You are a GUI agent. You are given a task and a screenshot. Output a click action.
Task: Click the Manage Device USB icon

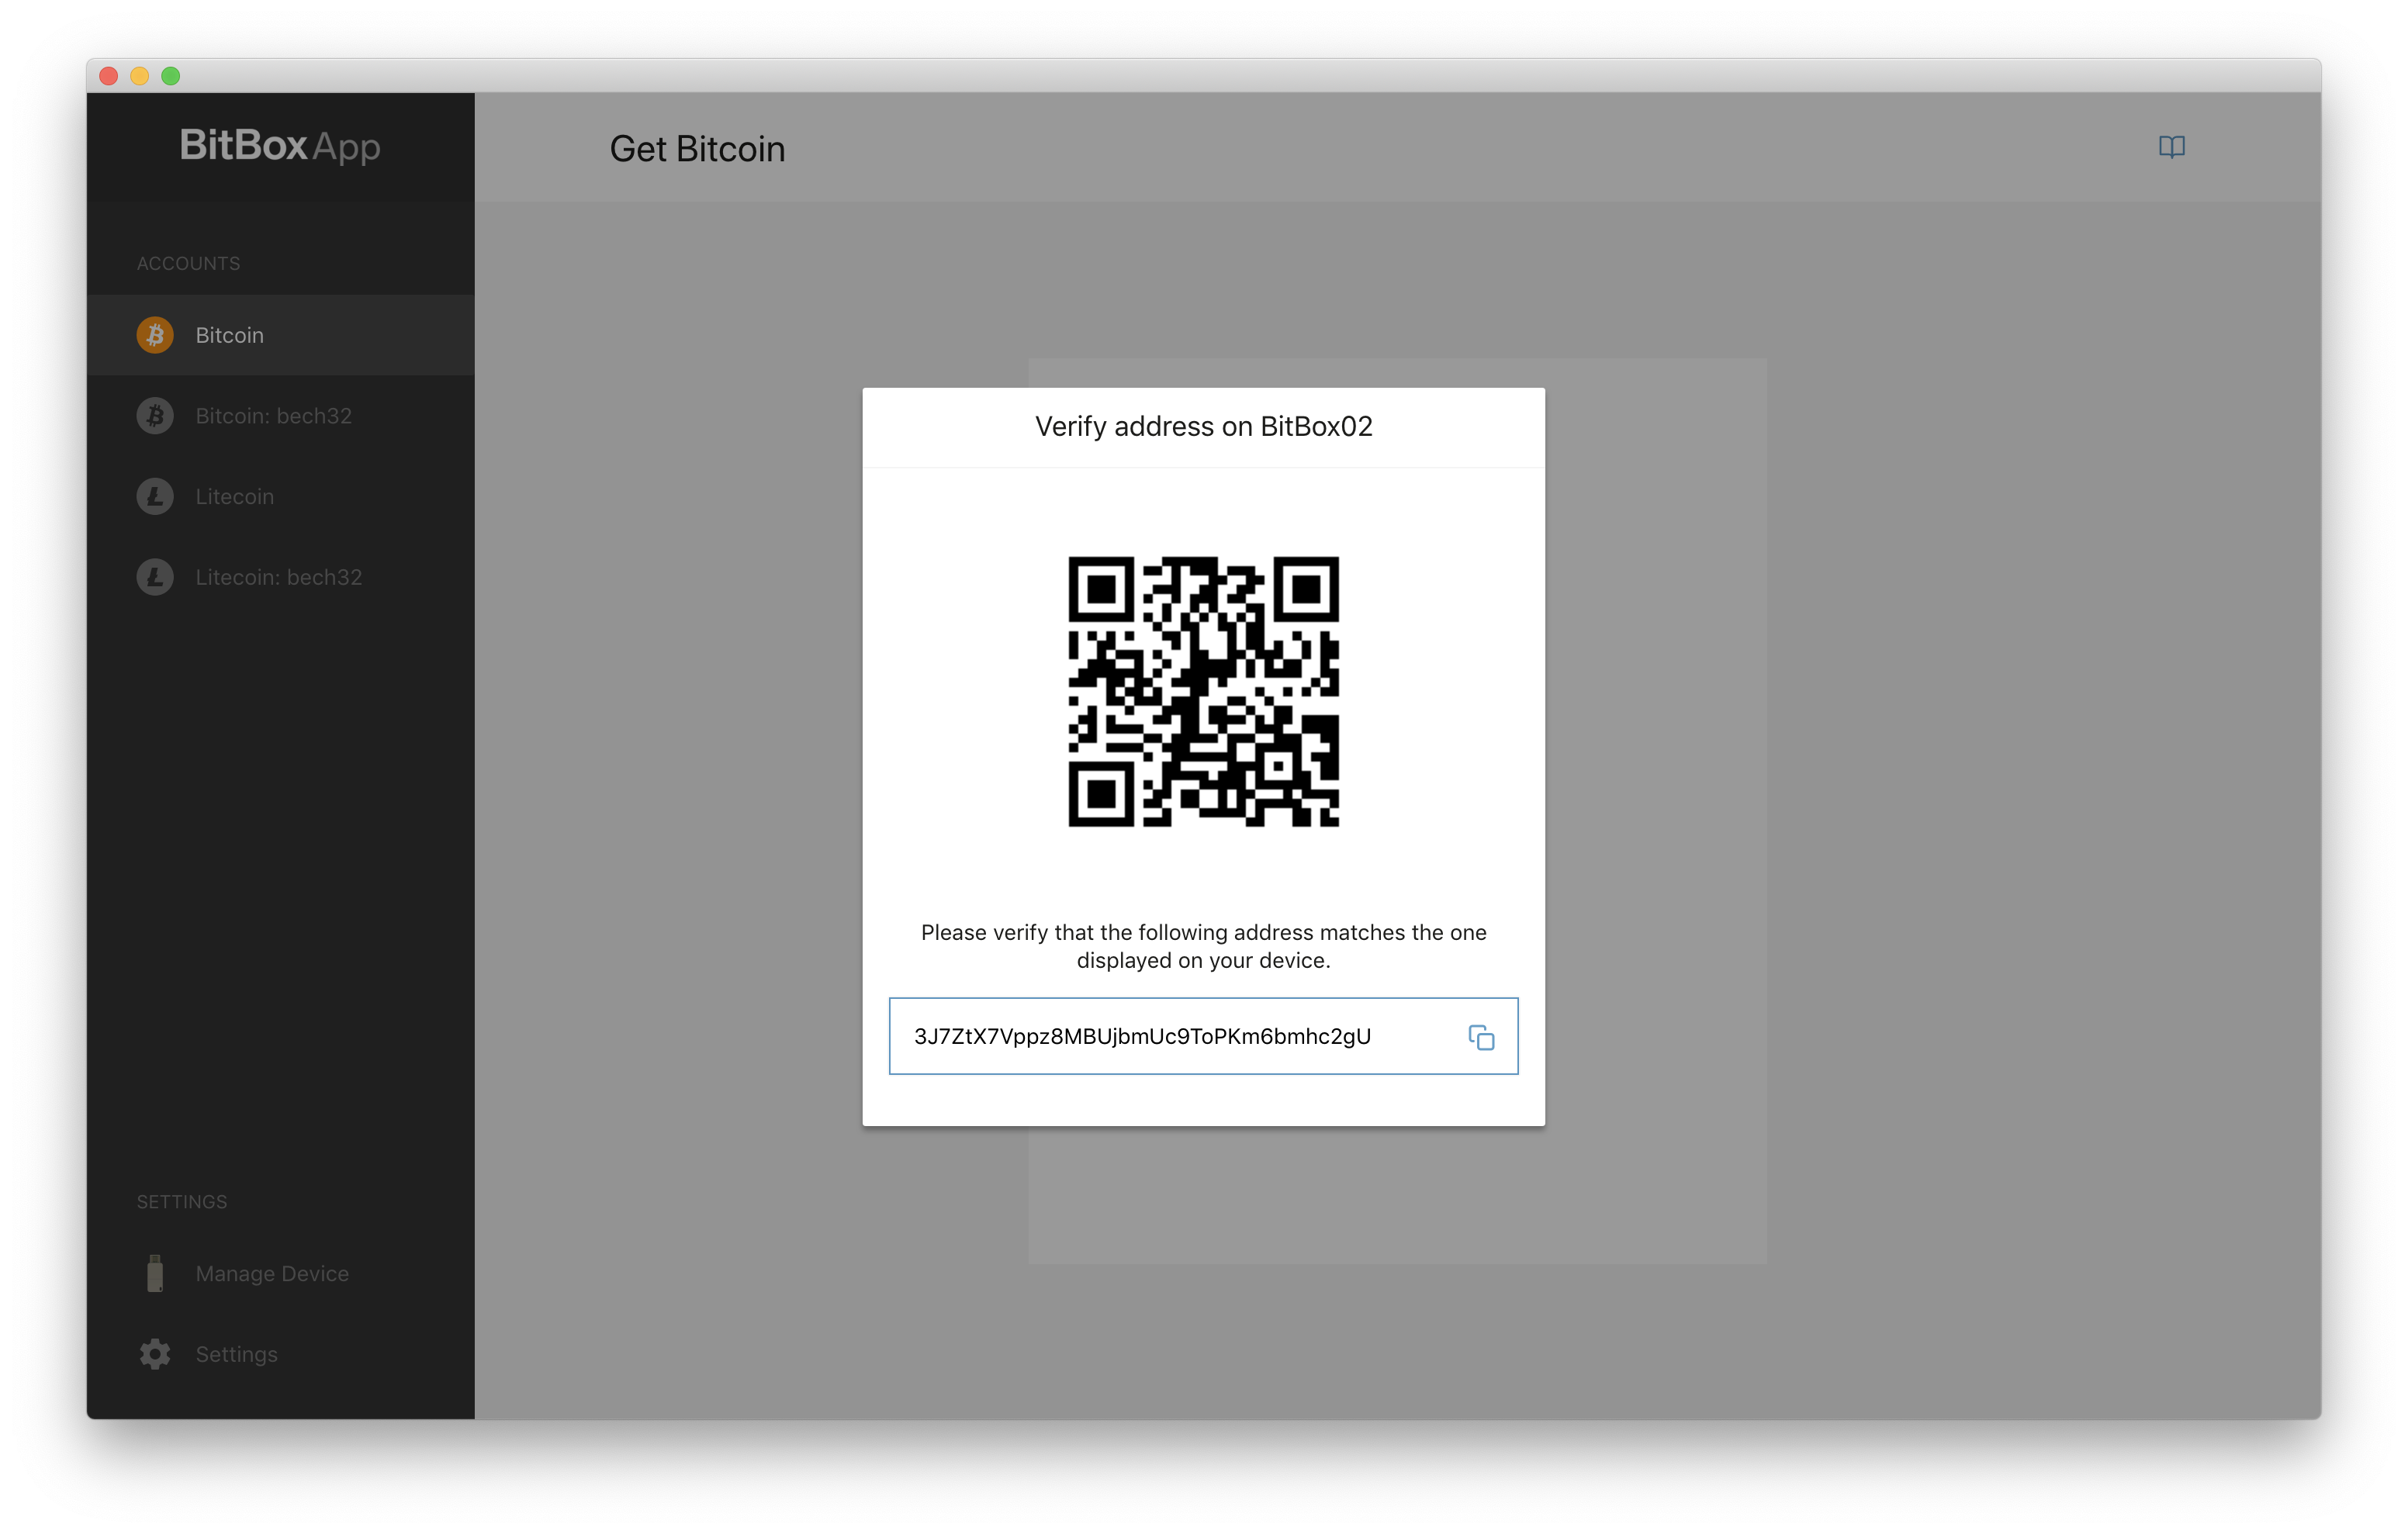pyautogui.click(x=155, y=1273)
